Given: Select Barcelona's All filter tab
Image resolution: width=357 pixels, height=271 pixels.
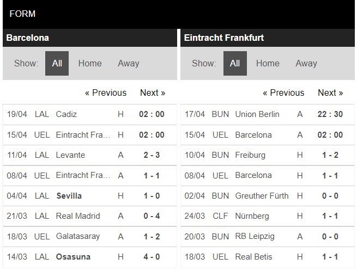Looking at the screenshot, I should pos(57,63).
